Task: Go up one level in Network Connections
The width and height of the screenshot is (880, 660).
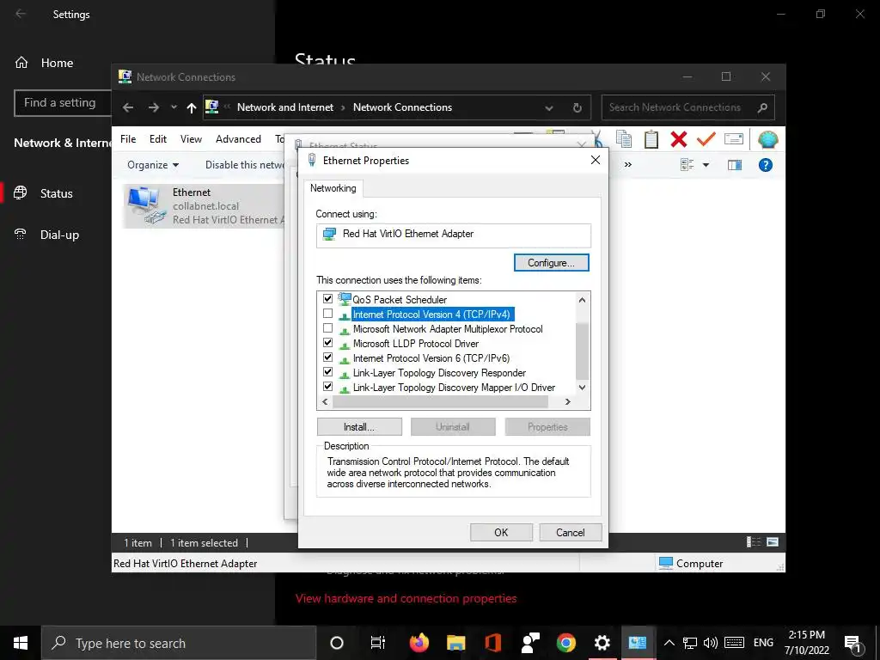Action: pos(192,107)
